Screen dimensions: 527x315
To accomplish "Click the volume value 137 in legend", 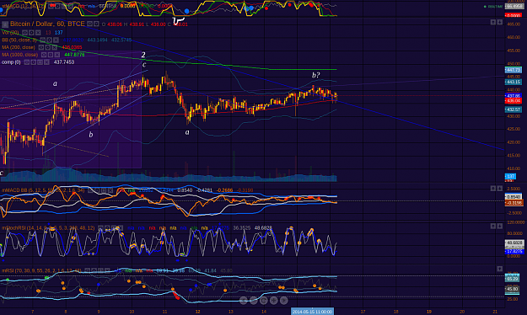I will pyautogui.click(x=59, y=33).
